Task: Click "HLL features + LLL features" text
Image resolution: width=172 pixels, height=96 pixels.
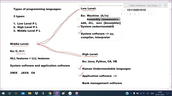Action: click(x=30, y=58)
